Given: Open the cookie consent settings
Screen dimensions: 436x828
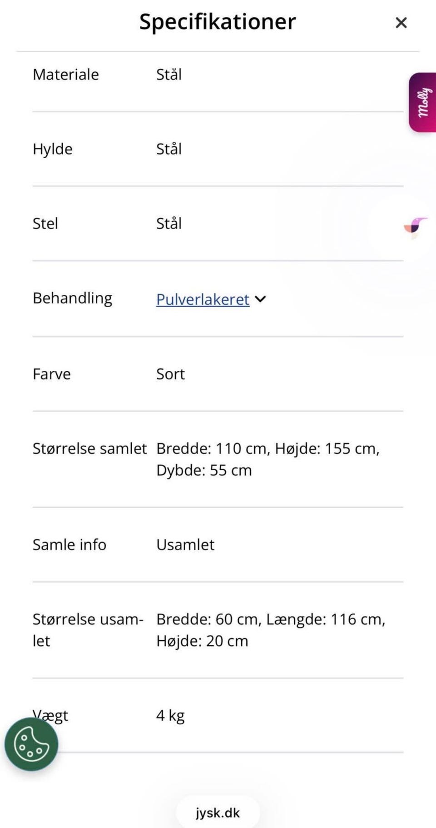Looking at the screenshot, I should 30,744.
